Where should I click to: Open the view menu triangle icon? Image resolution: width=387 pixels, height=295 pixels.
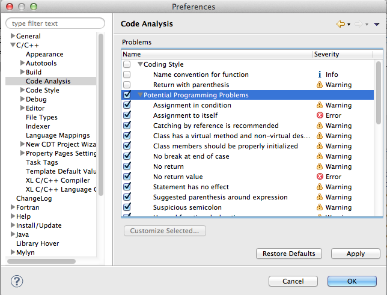(x=377, y=24)
